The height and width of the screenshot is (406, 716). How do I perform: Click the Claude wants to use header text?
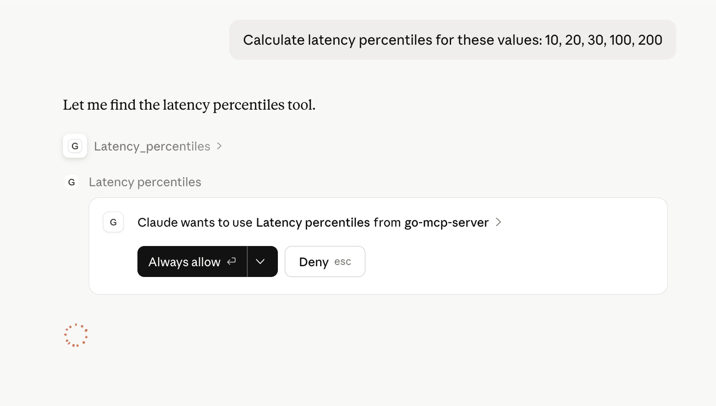click(196, 222)
